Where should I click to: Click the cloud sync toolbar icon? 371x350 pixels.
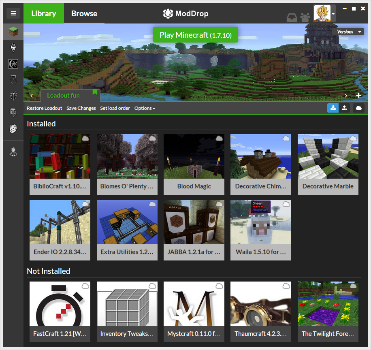(x=359, y=108)
